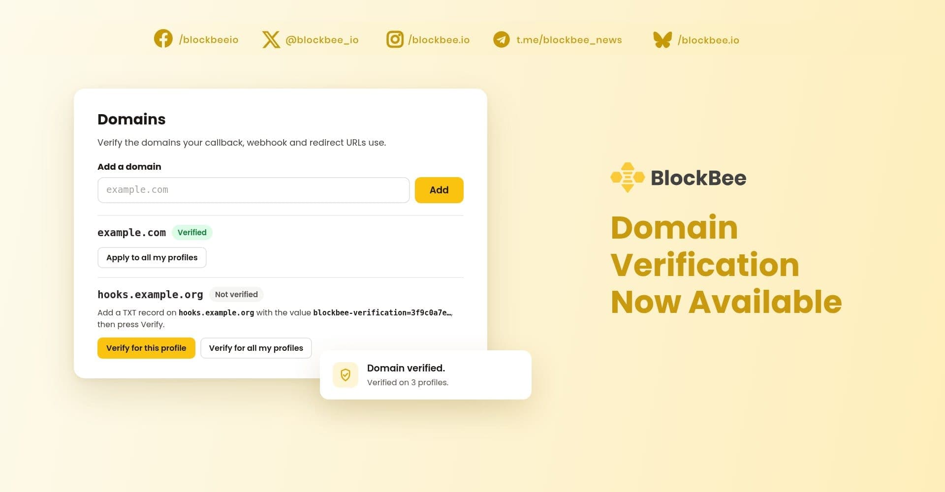This screenshot has height=492, width=945.
Task: Click the Bluesky butterfly icon
Action: 662,39
